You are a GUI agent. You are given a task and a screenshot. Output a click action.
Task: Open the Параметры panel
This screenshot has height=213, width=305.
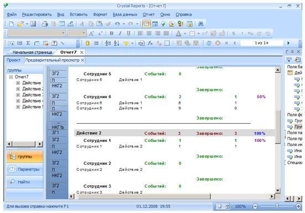(25, 169)
